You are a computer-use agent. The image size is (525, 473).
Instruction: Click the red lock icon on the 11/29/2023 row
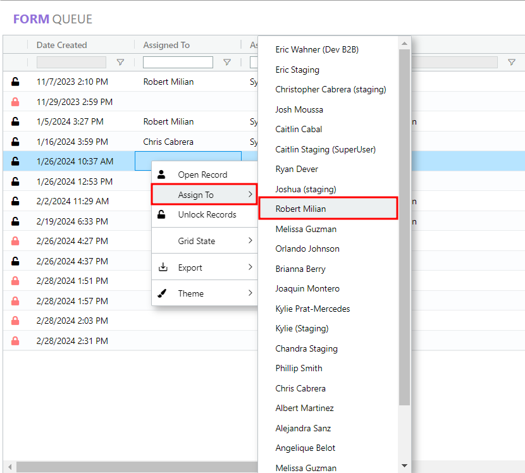(15, 102)
